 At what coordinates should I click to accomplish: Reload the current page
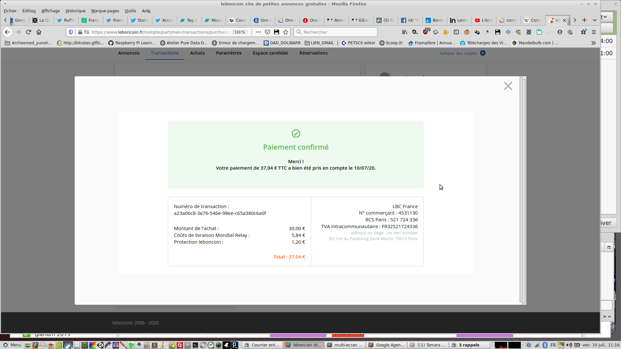[28, 32]
